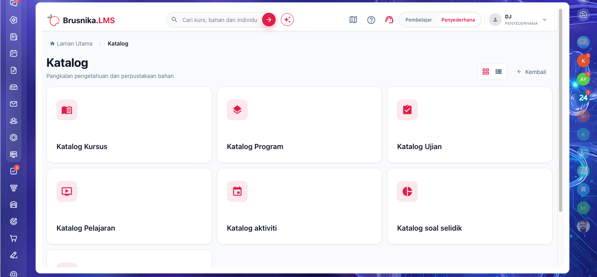This screenshot has height=277, width=597.
Task: Open the Katalog Ujian card
Action: click(x=470, y=125)
